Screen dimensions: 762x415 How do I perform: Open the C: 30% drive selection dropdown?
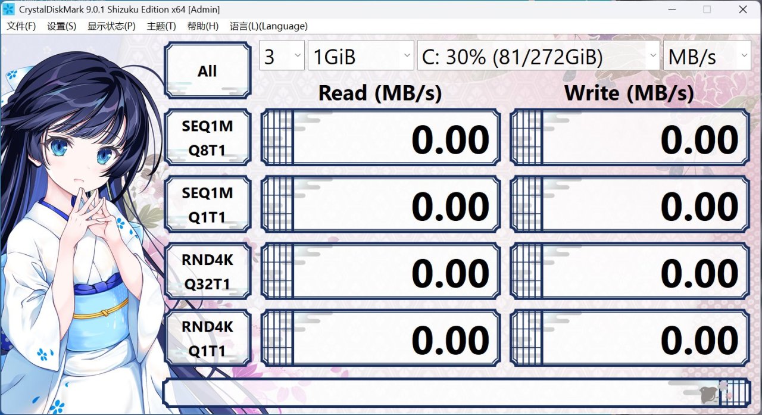pyautogui.click(x=538, y=57)
